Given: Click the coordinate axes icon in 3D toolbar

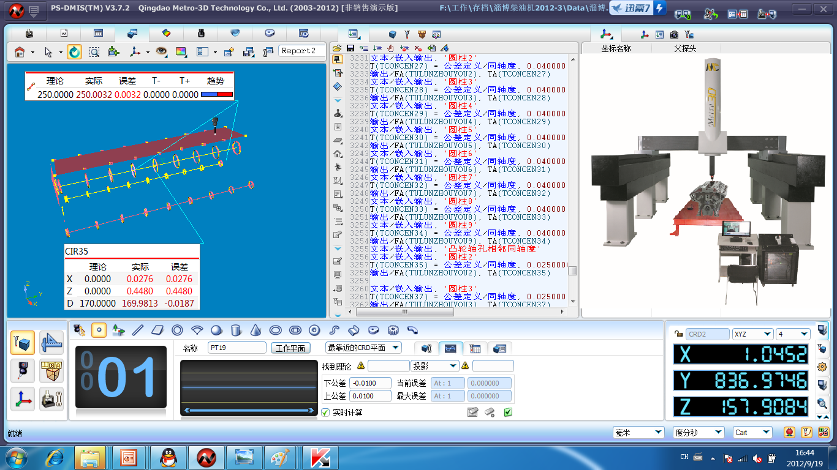Looking at the screenshot, I should pyautogui.click(x=135, y=52).
